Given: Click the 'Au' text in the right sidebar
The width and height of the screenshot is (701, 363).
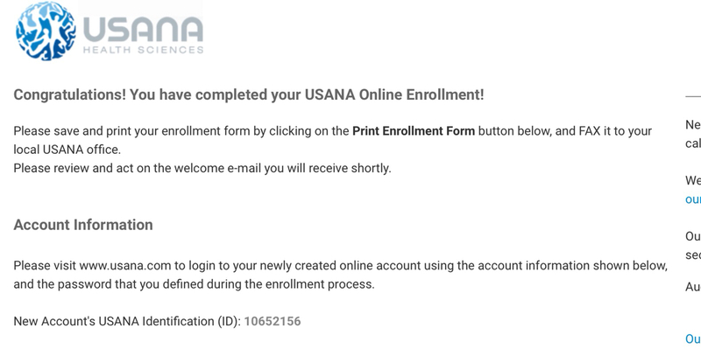Looking at the screenshot, I should 692,286.
